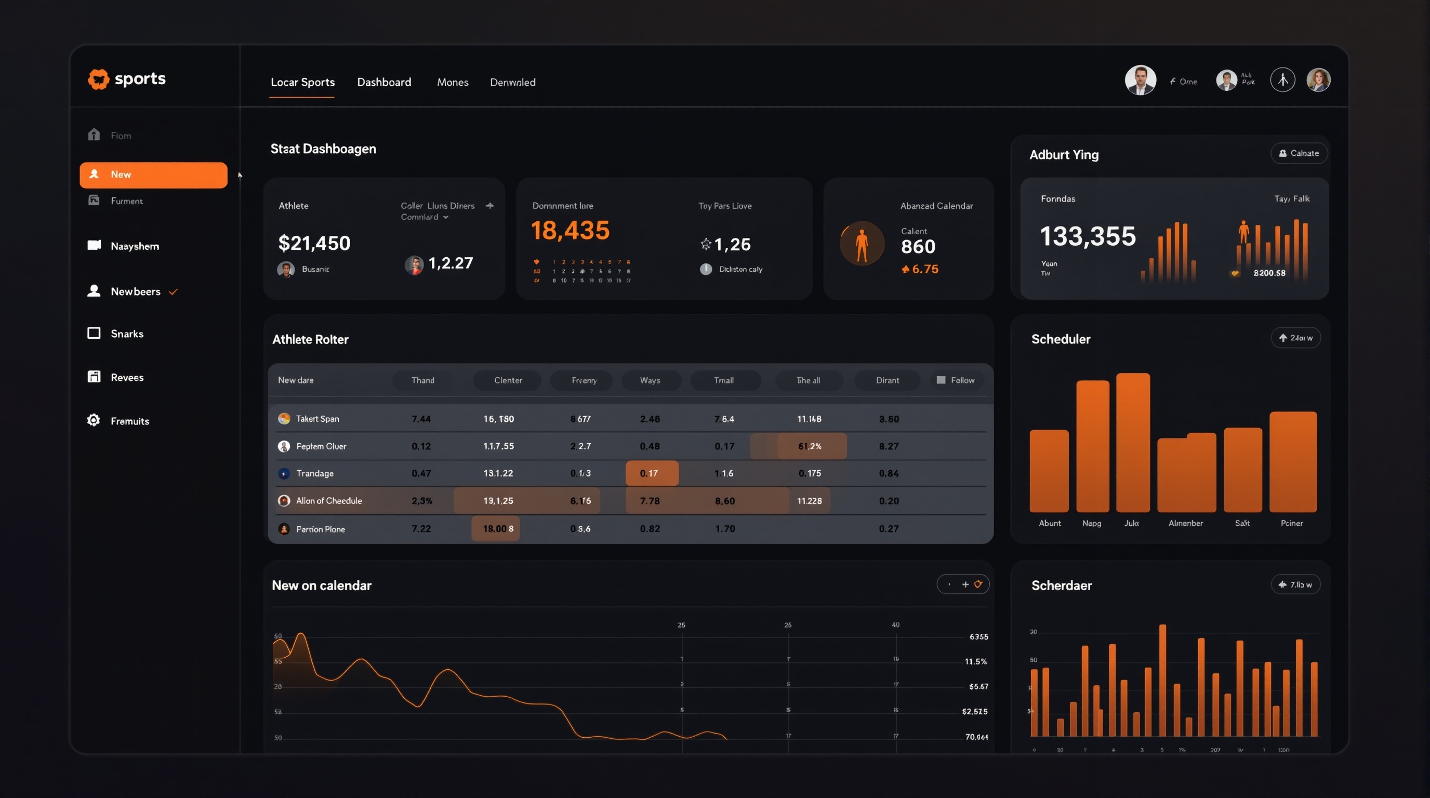Viewport: 1430px width, 798px height.
Task: Select the New item in the sidebar
Action: [x=153, y=175]
